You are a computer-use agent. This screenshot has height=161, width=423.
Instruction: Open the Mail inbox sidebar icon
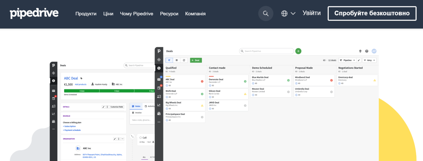pos(159,79)
